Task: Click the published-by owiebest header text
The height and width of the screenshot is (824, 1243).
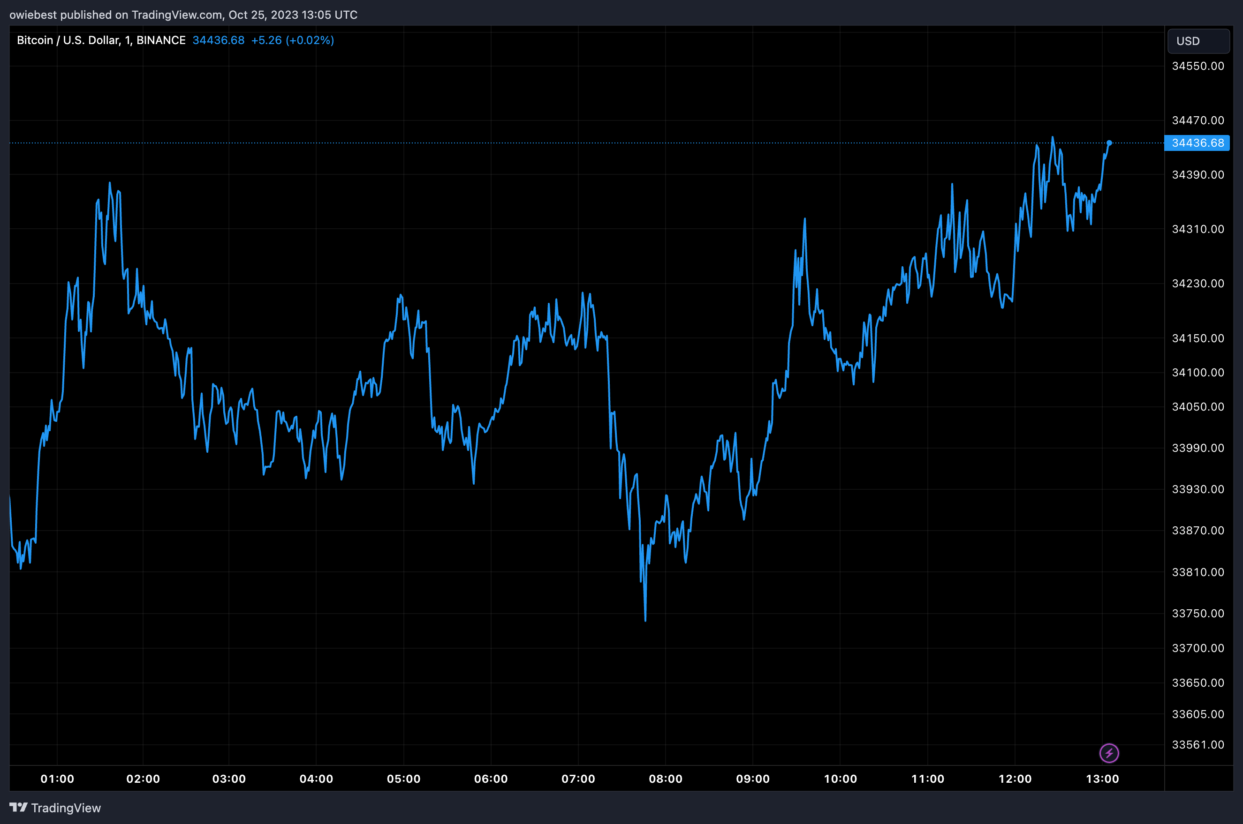Action: [x=183, y=15]
